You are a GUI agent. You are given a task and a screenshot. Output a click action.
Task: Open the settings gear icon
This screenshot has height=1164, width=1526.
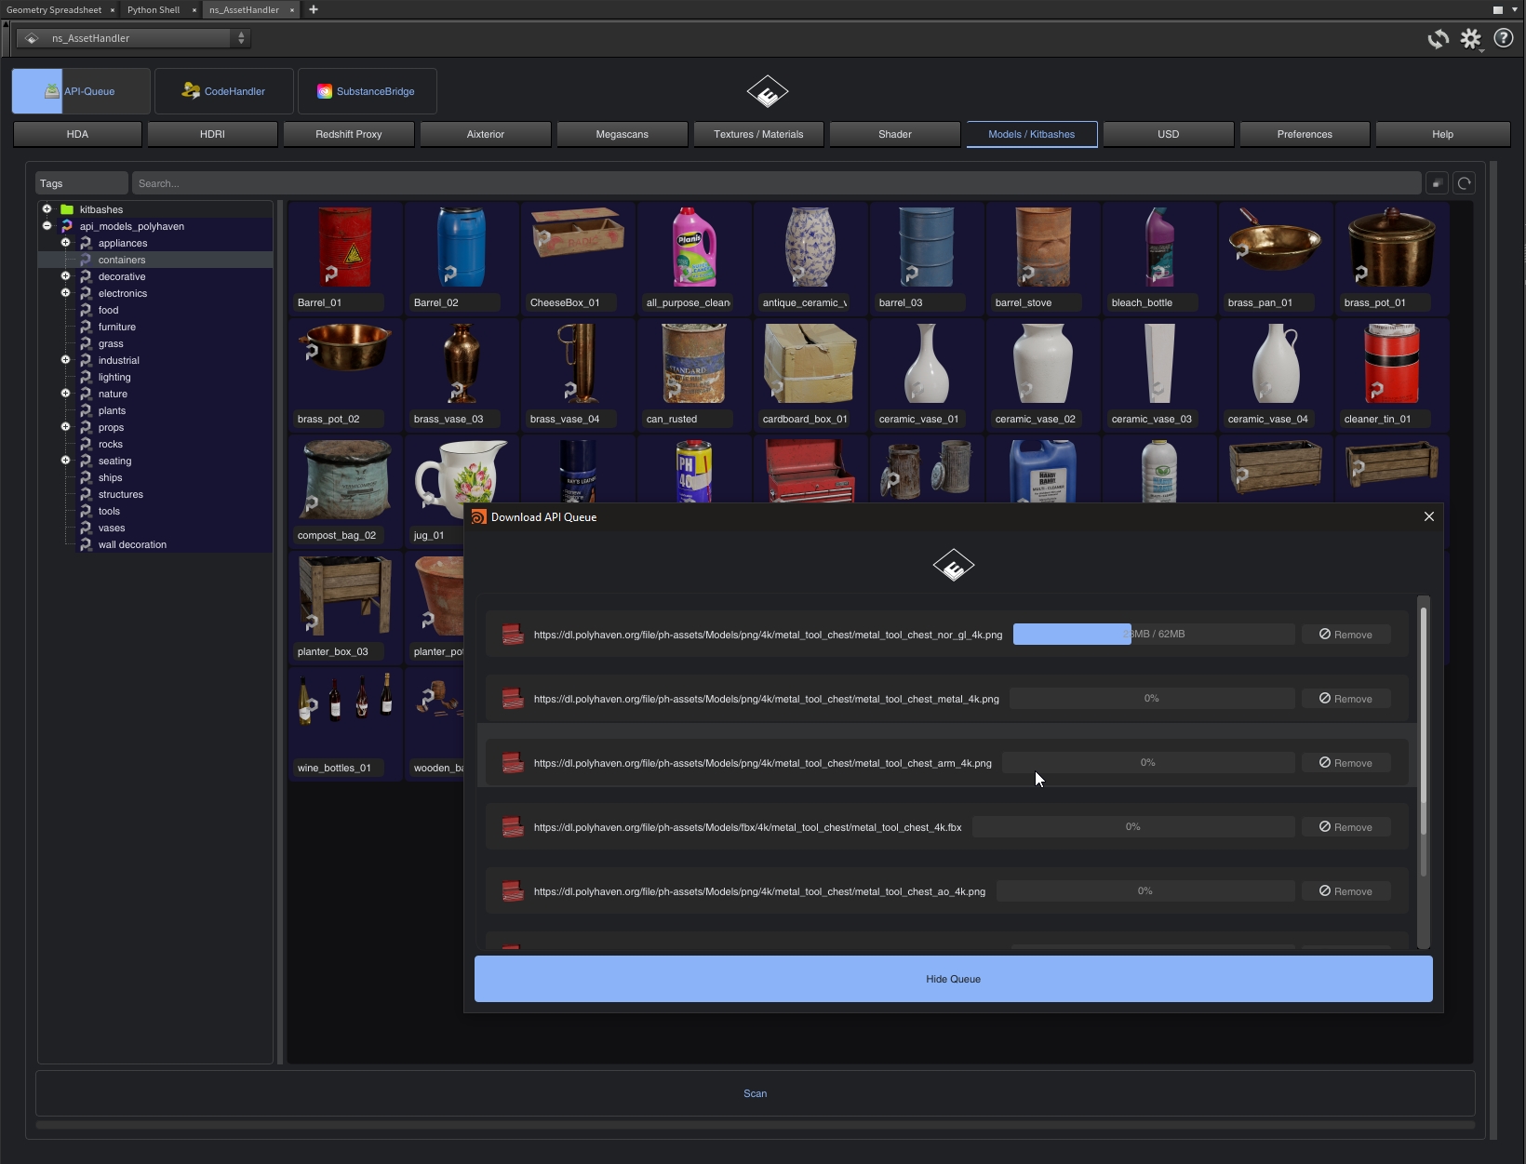coord(1470,38)
